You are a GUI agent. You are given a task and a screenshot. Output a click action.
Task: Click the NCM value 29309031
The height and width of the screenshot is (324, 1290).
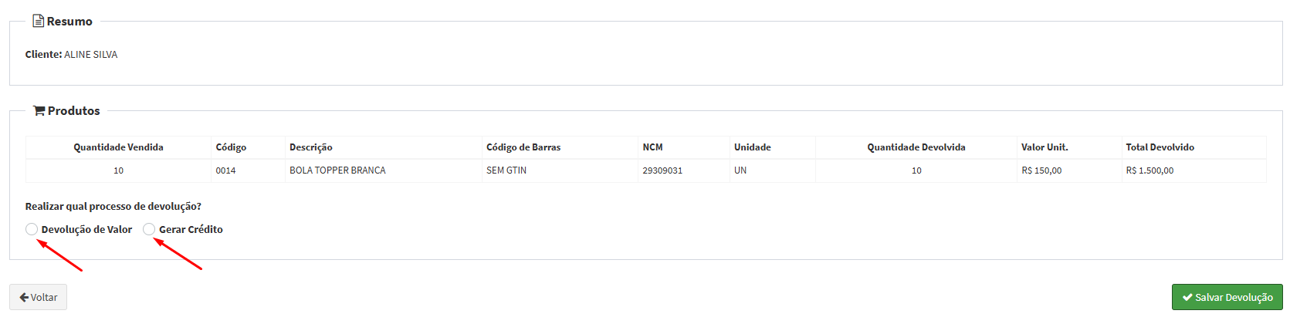coord(662,170)
